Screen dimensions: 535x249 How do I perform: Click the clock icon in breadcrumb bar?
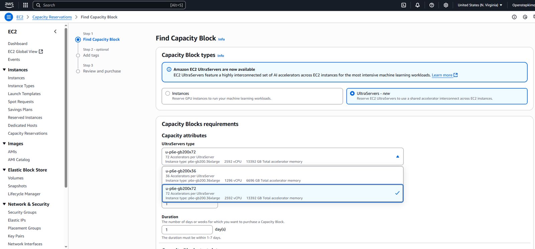coord(525,17)
